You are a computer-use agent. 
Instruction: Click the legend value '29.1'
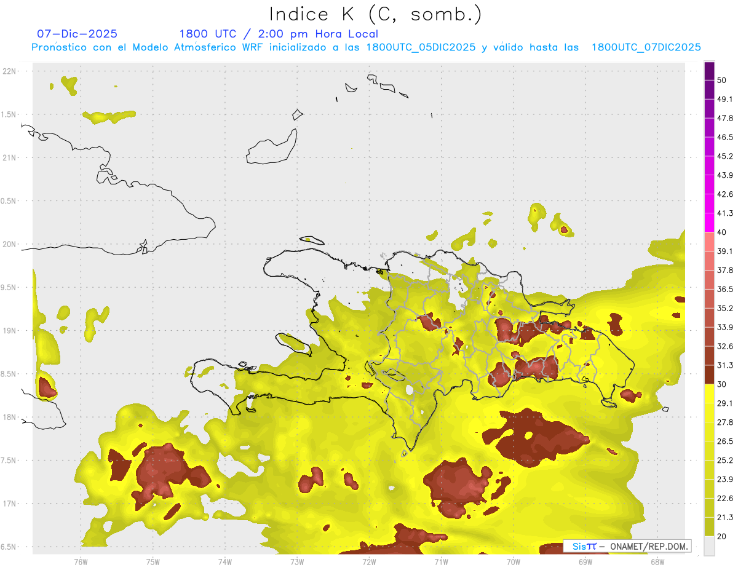point(725,403)
